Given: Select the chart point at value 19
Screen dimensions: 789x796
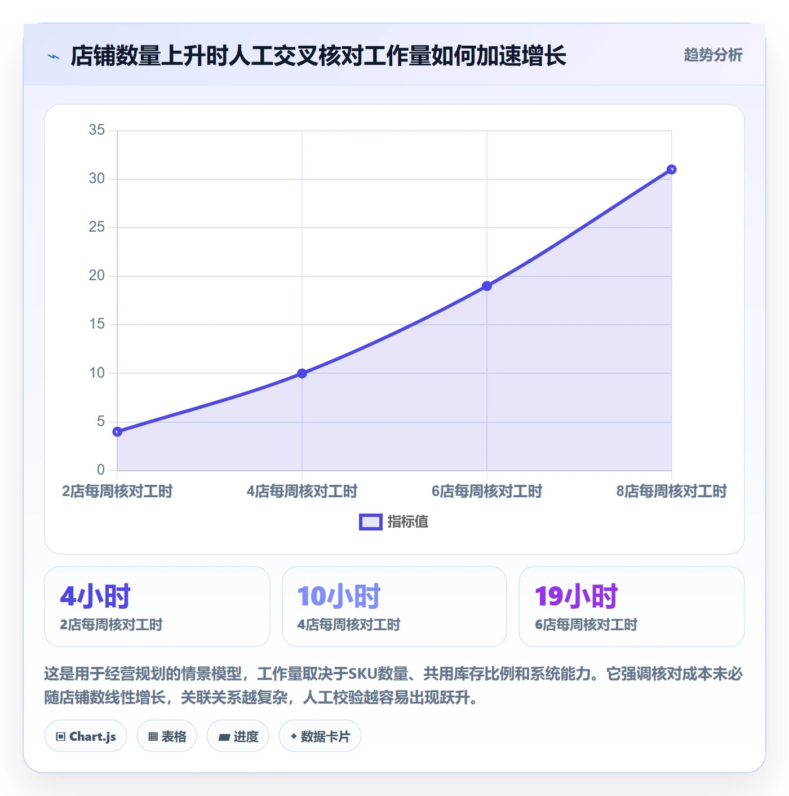Looking at the screenshot, I should click(x=487, y=286).
